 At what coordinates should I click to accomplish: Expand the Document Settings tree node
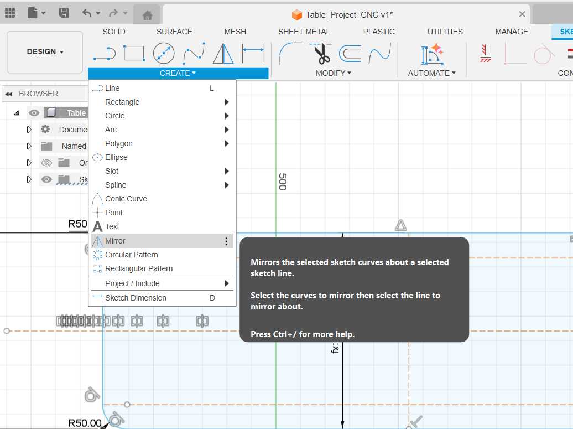click(x=29, y=130)
